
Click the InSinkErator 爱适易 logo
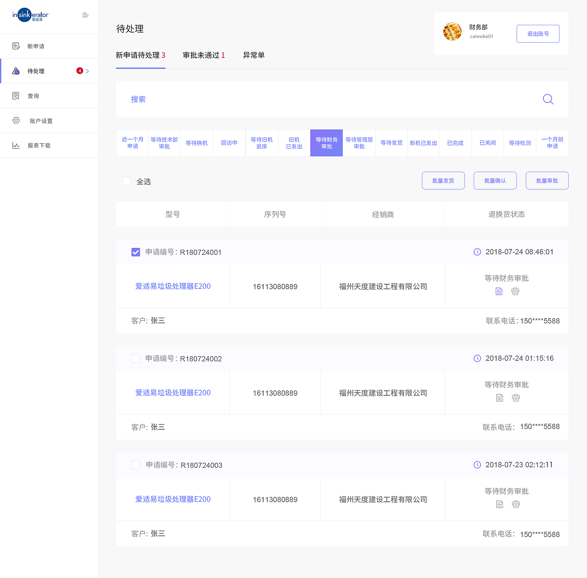(30, 15)
